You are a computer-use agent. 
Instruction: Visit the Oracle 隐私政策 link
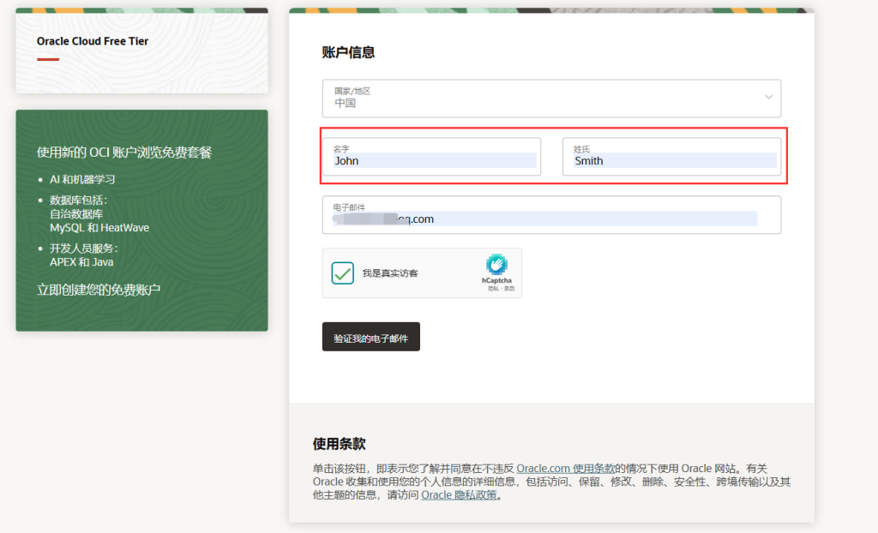coord(459,494)
